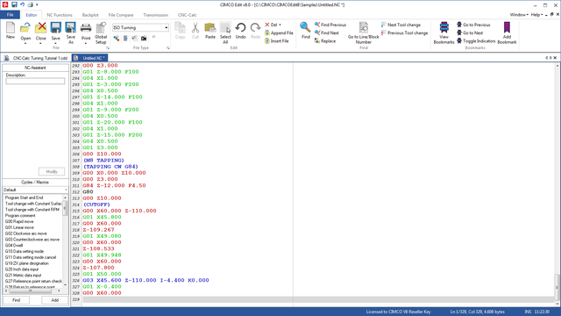561x316 pixels.
Task: Click Replace in the Find group
Action: coord(325,41)
